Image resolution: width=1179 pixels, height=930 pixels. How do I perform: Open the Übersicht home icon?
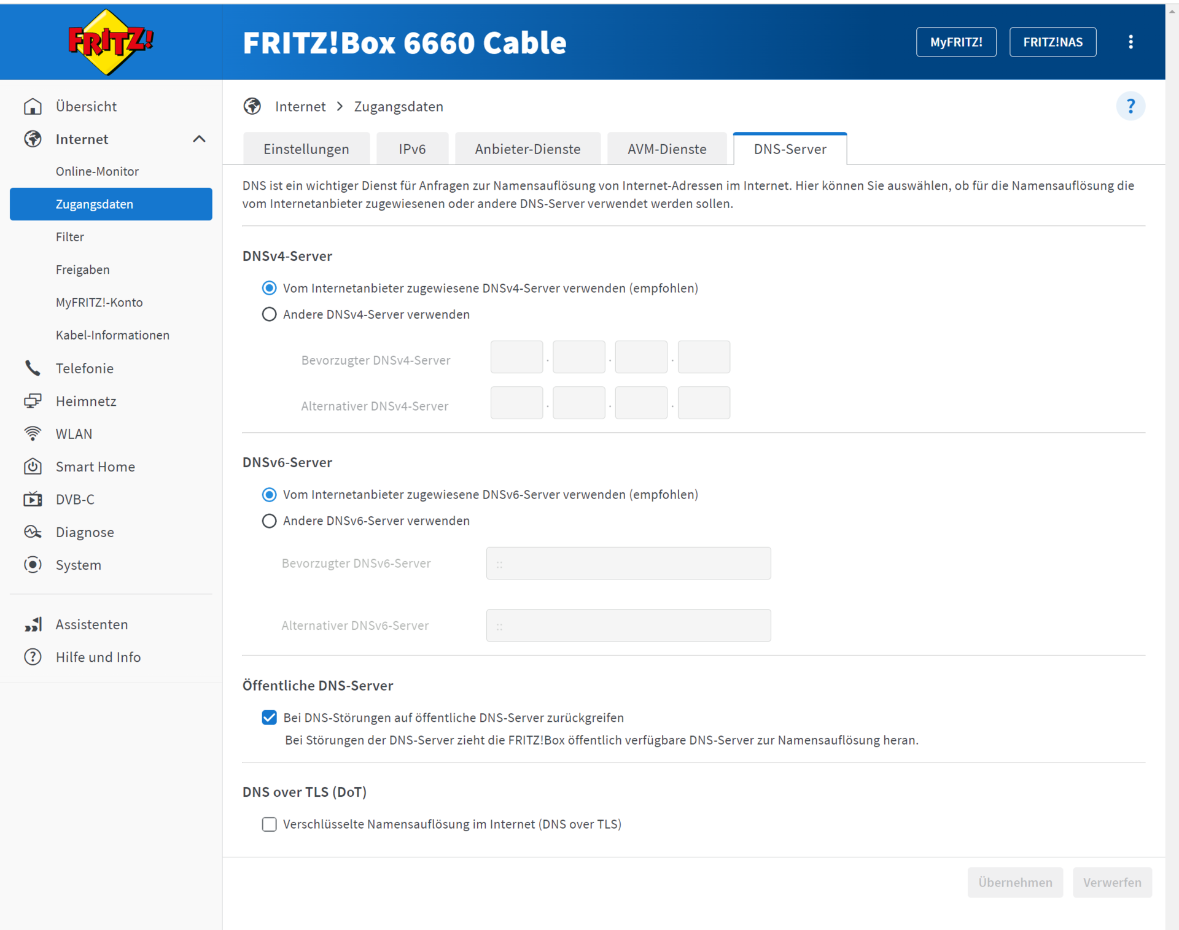pos(33,106)
